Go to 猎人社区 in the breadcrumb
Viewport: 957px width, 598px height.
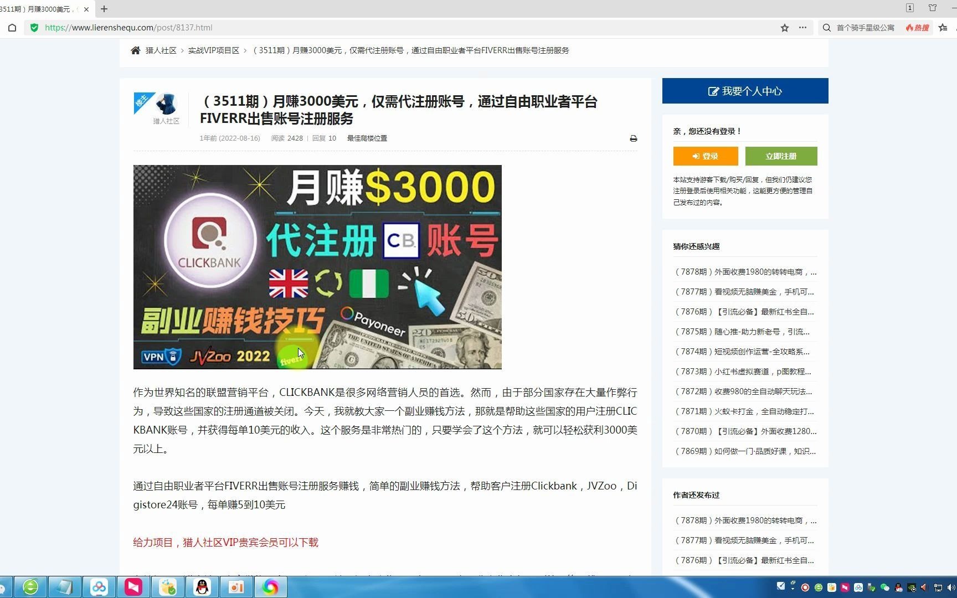click(161, 50)
